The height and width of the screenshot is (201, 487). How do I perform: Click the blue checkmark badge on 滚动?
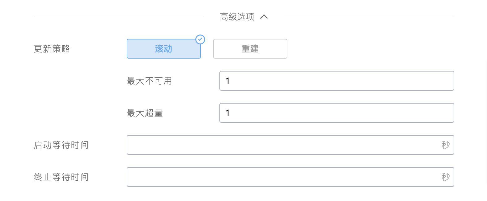(200, 39)
